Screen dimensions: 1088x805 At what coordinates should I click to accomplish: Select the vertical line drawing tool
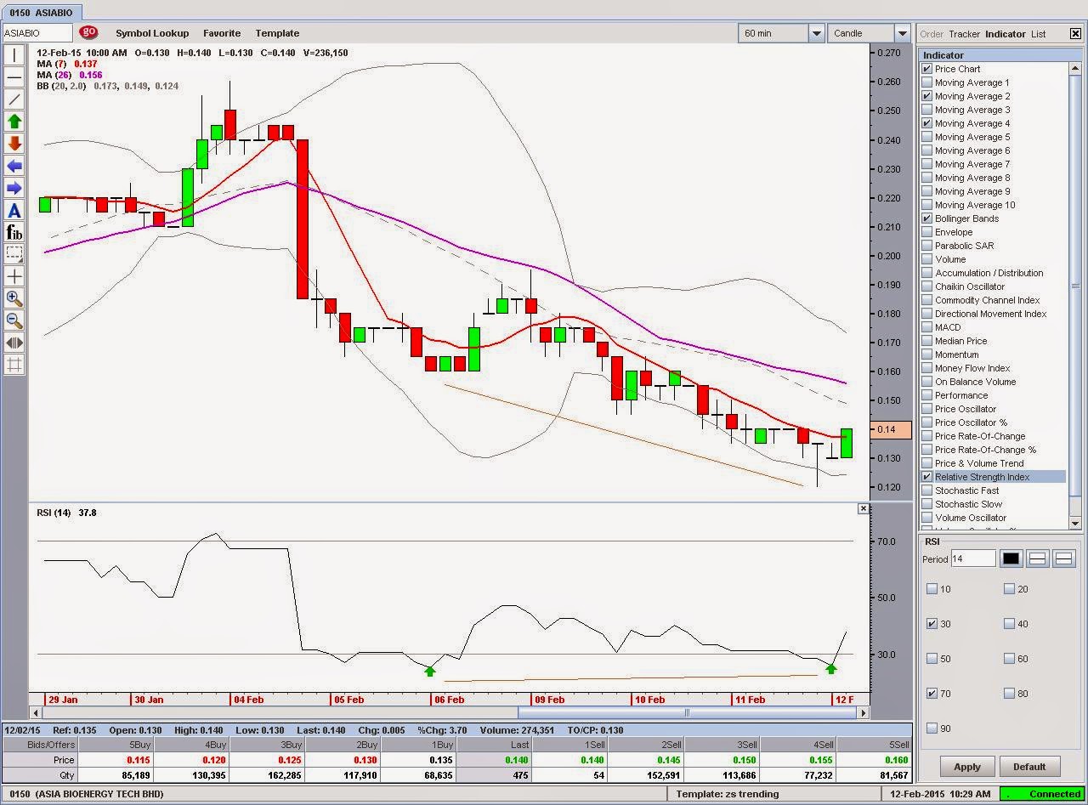pyautogui.click(x=14, y=55)
